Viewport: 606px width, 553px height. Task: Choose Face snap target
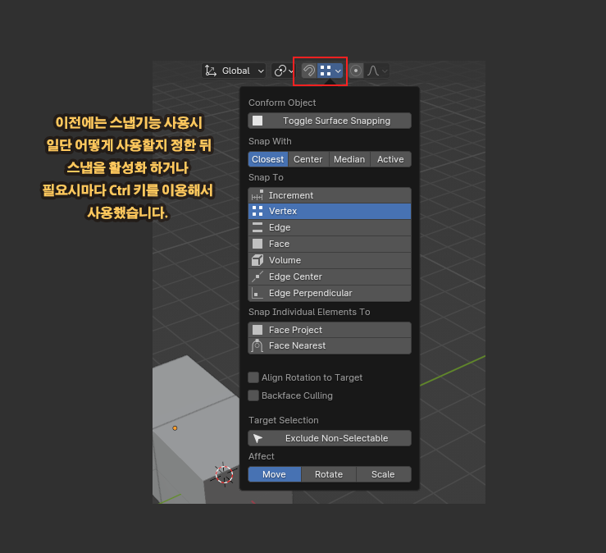(330, 244)
